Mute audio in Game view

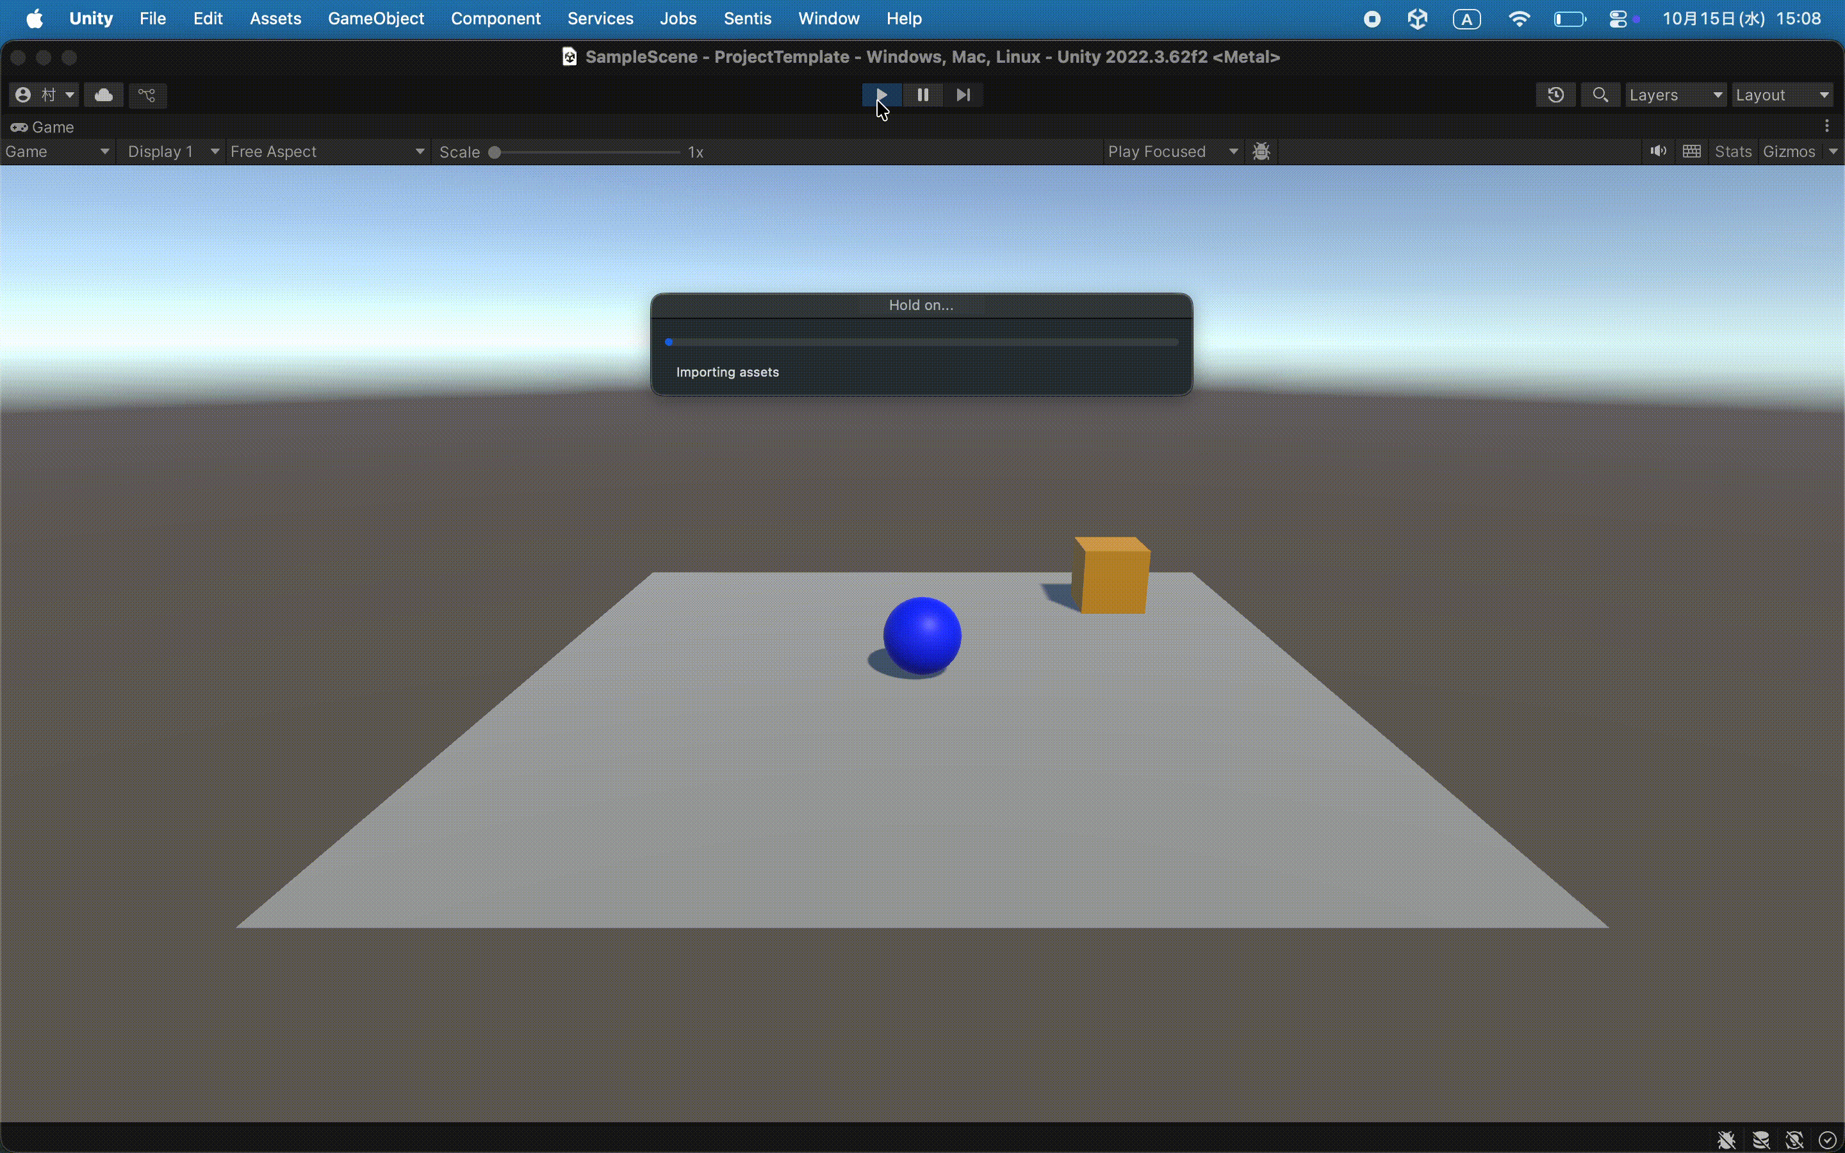(1657, 151)
